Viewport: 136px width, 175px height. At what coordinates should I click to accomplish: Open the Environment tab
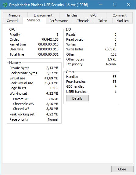(x=43, y=15)
